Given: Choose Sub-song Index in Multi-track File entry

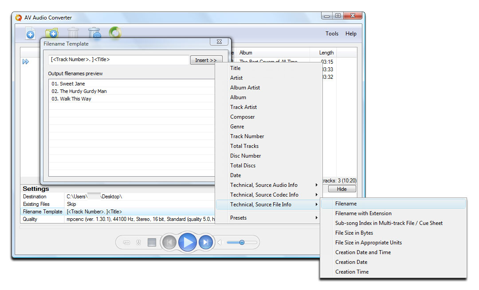Looking at the screenshot, I should 393,223.
